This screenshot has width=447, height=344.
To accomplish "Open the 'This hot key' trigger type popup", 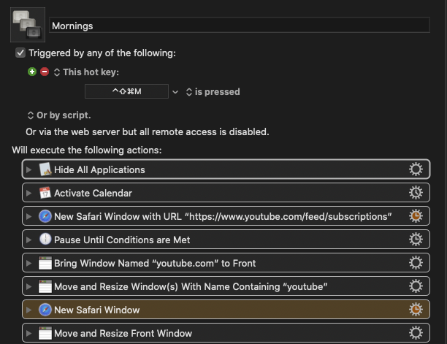I will click(86, 72).
